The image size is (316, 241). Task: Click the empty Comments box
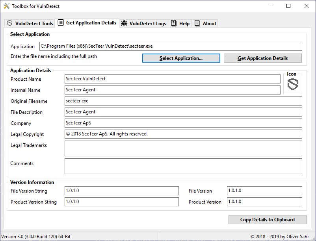183,166
